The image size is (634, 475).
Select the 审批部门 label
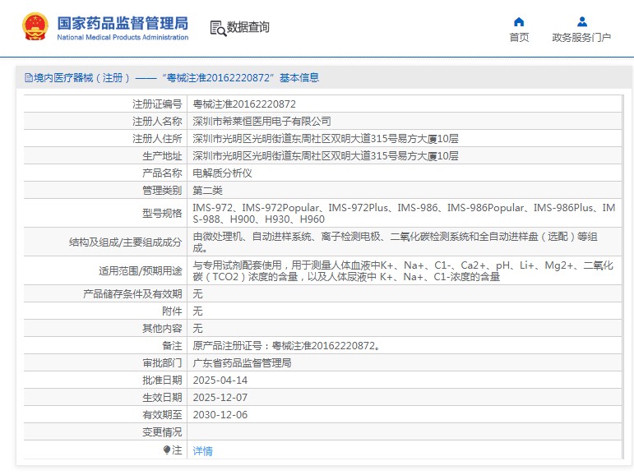tap(162, 363)
